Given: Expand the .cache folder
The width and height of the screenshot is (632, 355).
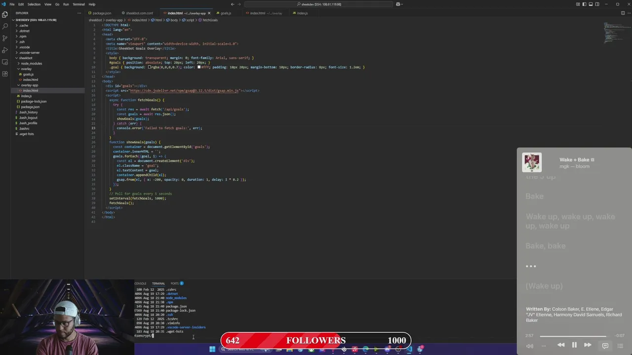Looking at the screenshot, I should pos(24,25).
